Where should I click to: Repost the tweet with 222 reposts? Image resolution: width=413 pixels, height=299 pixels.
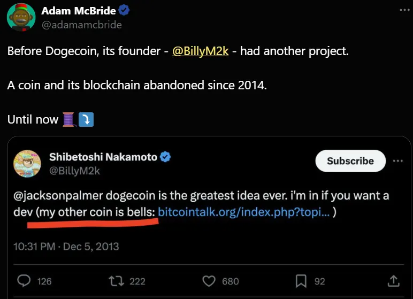[x=117, y=281]
